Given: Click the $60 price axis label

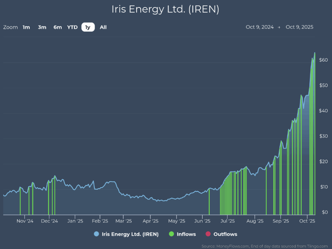Looking at the screenshot, I should click(x=323, y=60).
